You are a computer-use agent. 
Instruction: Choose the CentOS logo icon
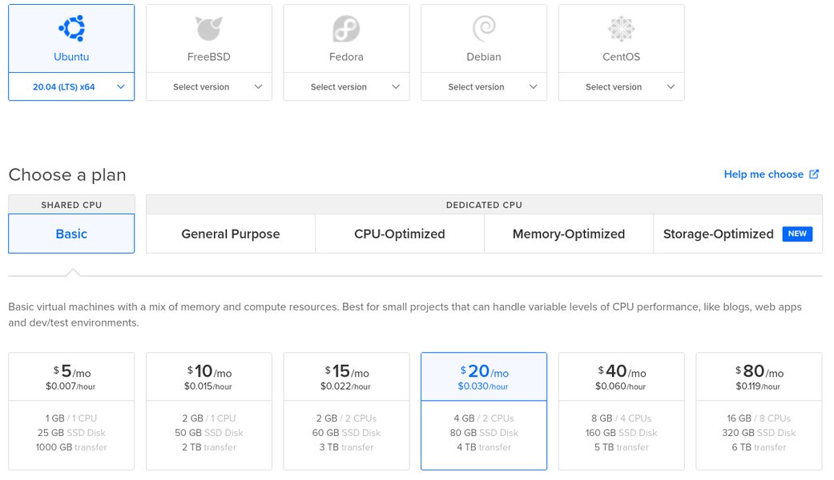pyautogui.click(x=621, y=29)
